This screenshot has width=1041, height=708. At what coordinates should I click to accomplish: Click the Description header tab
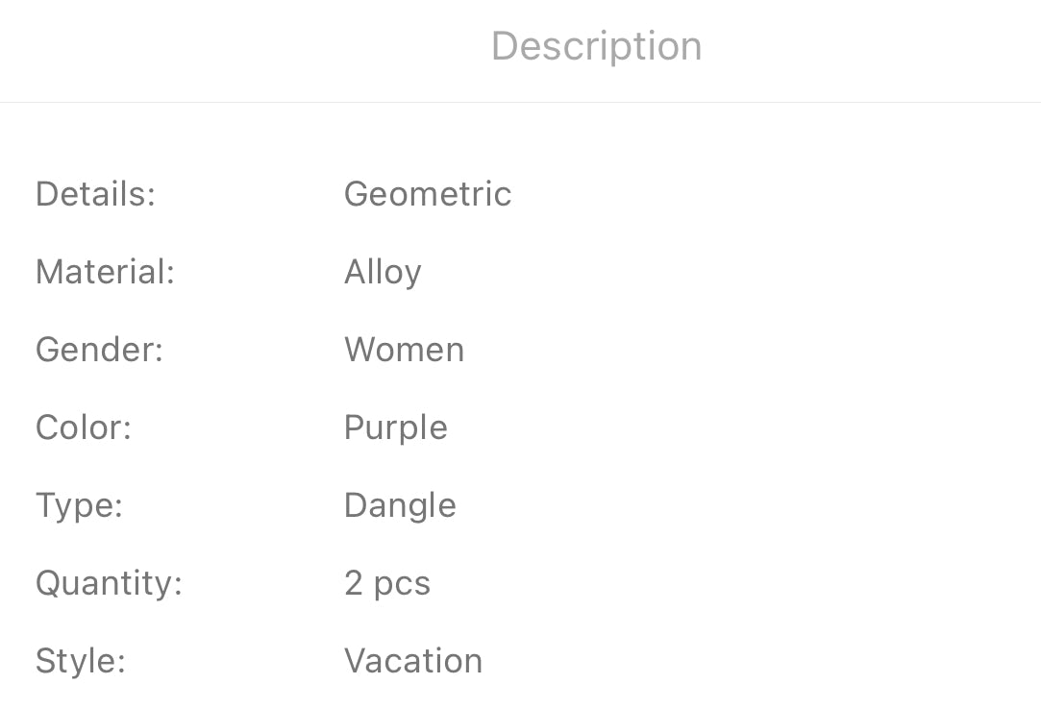coord(596,46)
